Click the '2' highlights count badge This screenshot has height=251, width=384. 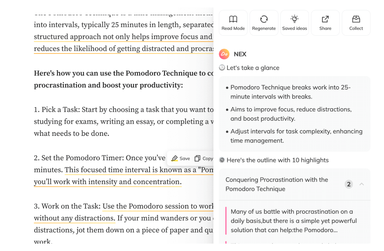(x=349, y=184)
